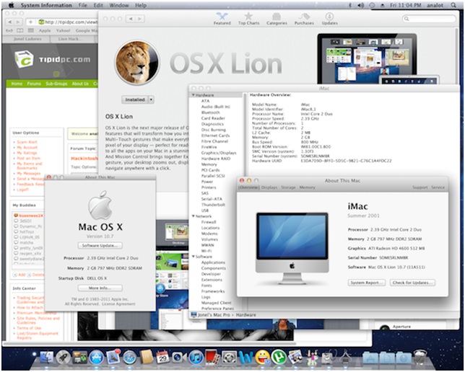
Task: Open Support link in About This Mac
Action: 420,187
